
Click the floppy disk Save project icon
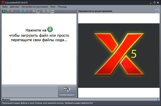(x=8, y=11)
